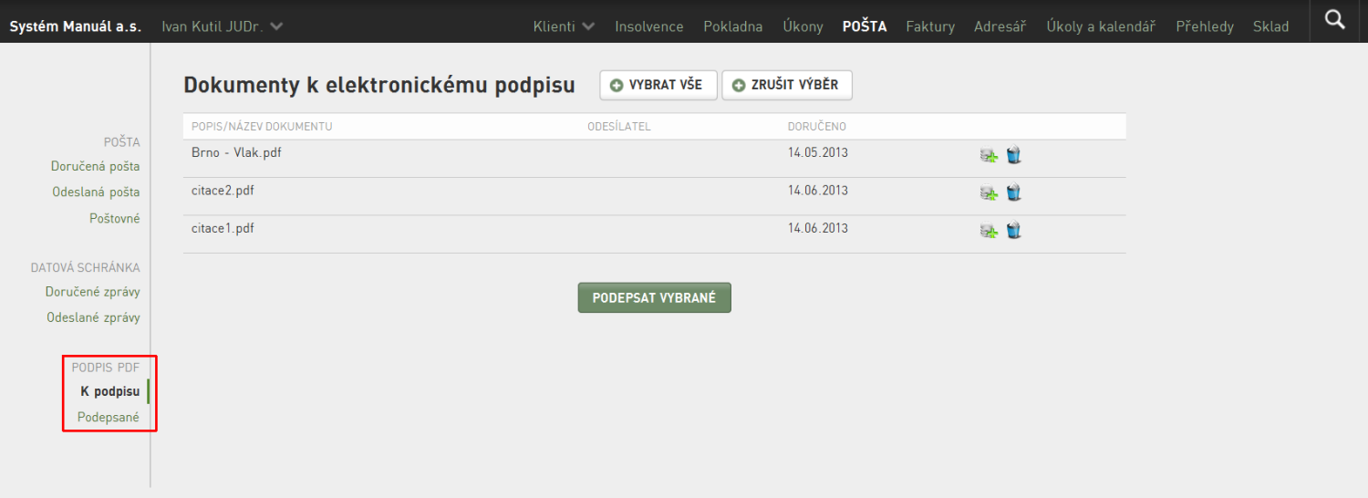Delete citace1.pdf using the trash icon

point(1013,231)
